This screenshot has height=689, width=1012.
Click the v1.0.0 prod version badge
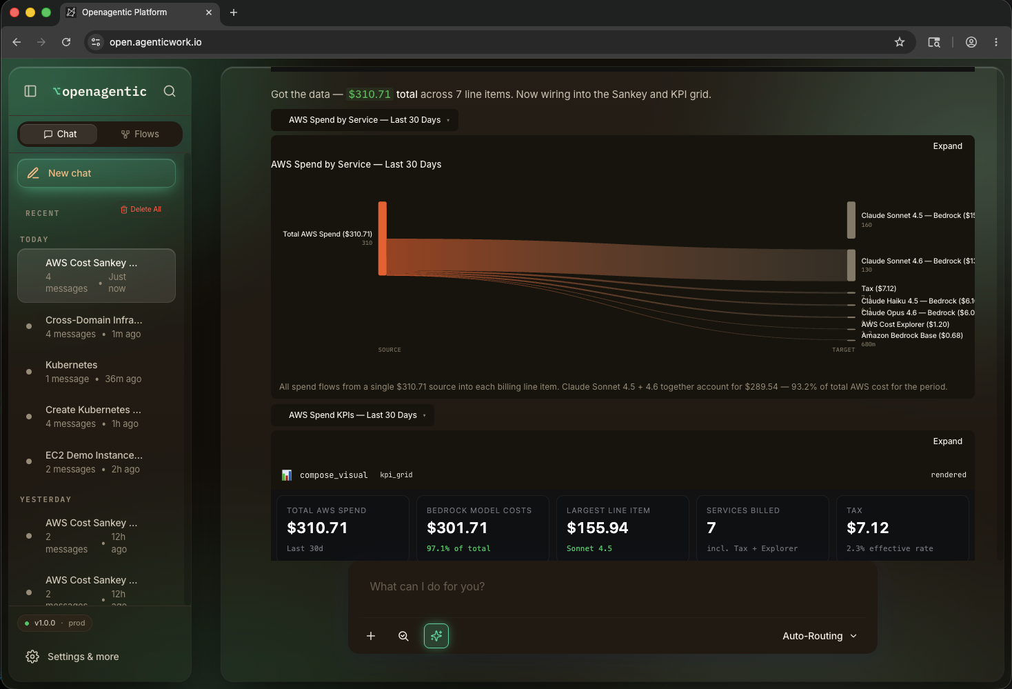point(55,623)
